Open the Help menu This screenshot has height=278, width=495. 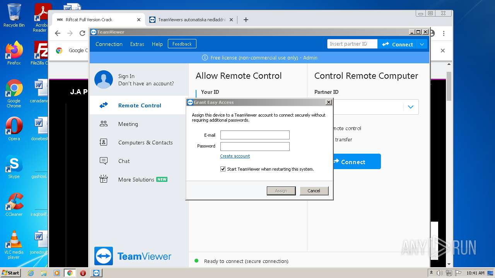[157, 44]
